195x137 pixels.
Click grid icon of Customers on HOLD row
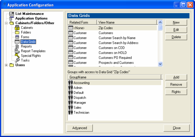[x=71, y=53]
